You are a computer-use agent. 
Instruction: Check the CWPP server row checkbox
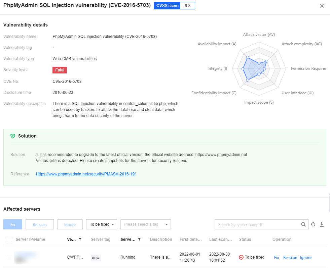(x=9, y=257)
